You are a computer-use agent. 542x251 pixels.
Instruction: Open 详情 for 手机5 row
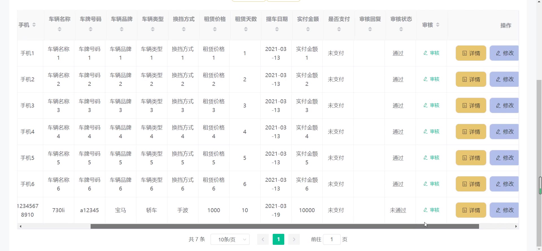tap(471, 158)
